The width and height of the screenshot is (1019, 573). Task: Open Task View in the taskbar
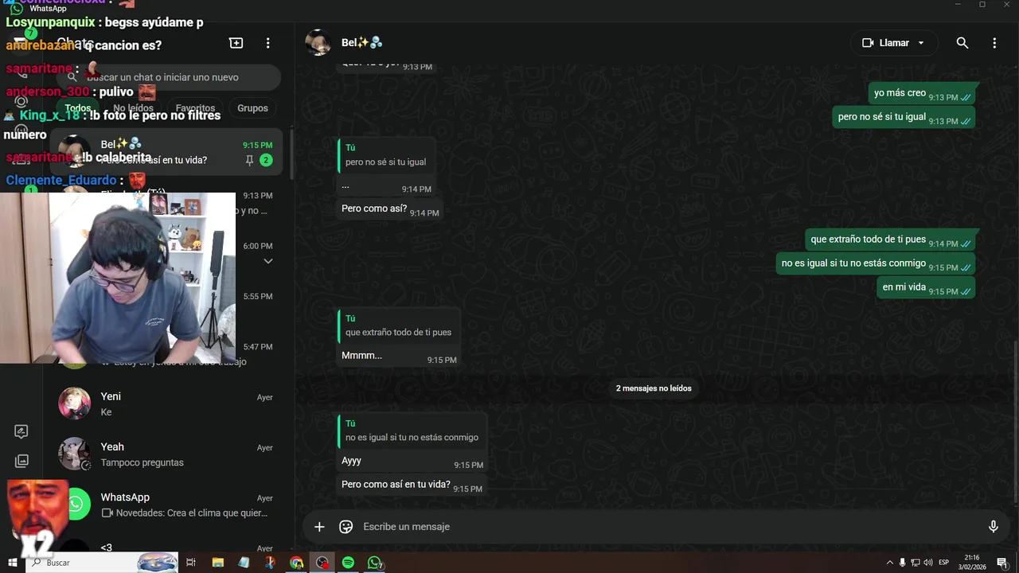(x=191, y=563)
